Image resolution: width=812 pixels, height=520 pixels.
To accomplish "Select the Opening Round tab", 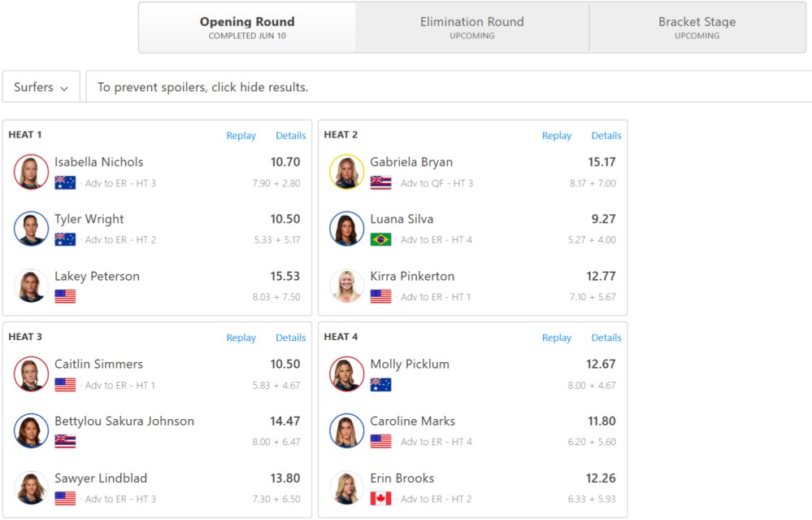I will [x=247, y=28].
